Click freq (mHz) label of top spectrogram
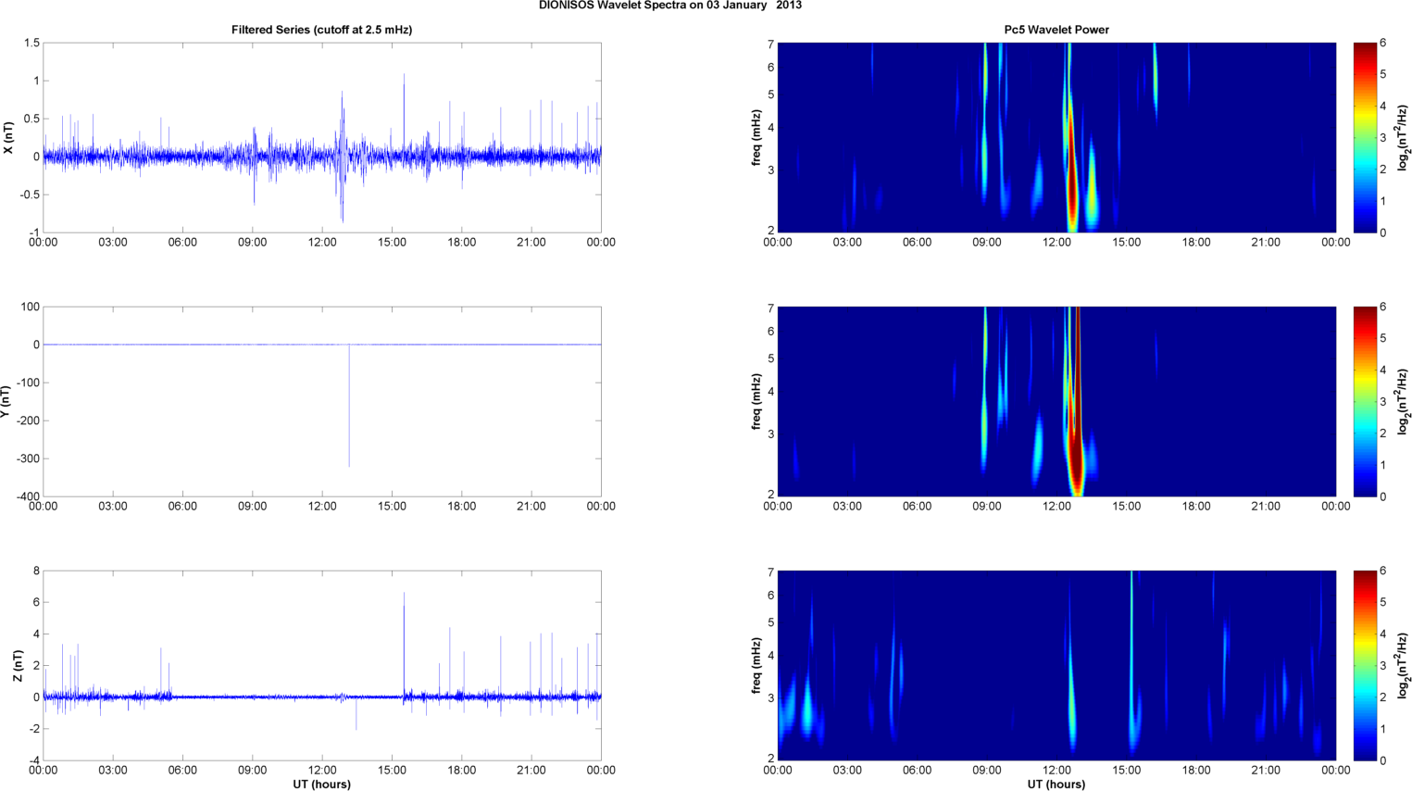This screenshot has width=1412, height=791. point(757,137)
